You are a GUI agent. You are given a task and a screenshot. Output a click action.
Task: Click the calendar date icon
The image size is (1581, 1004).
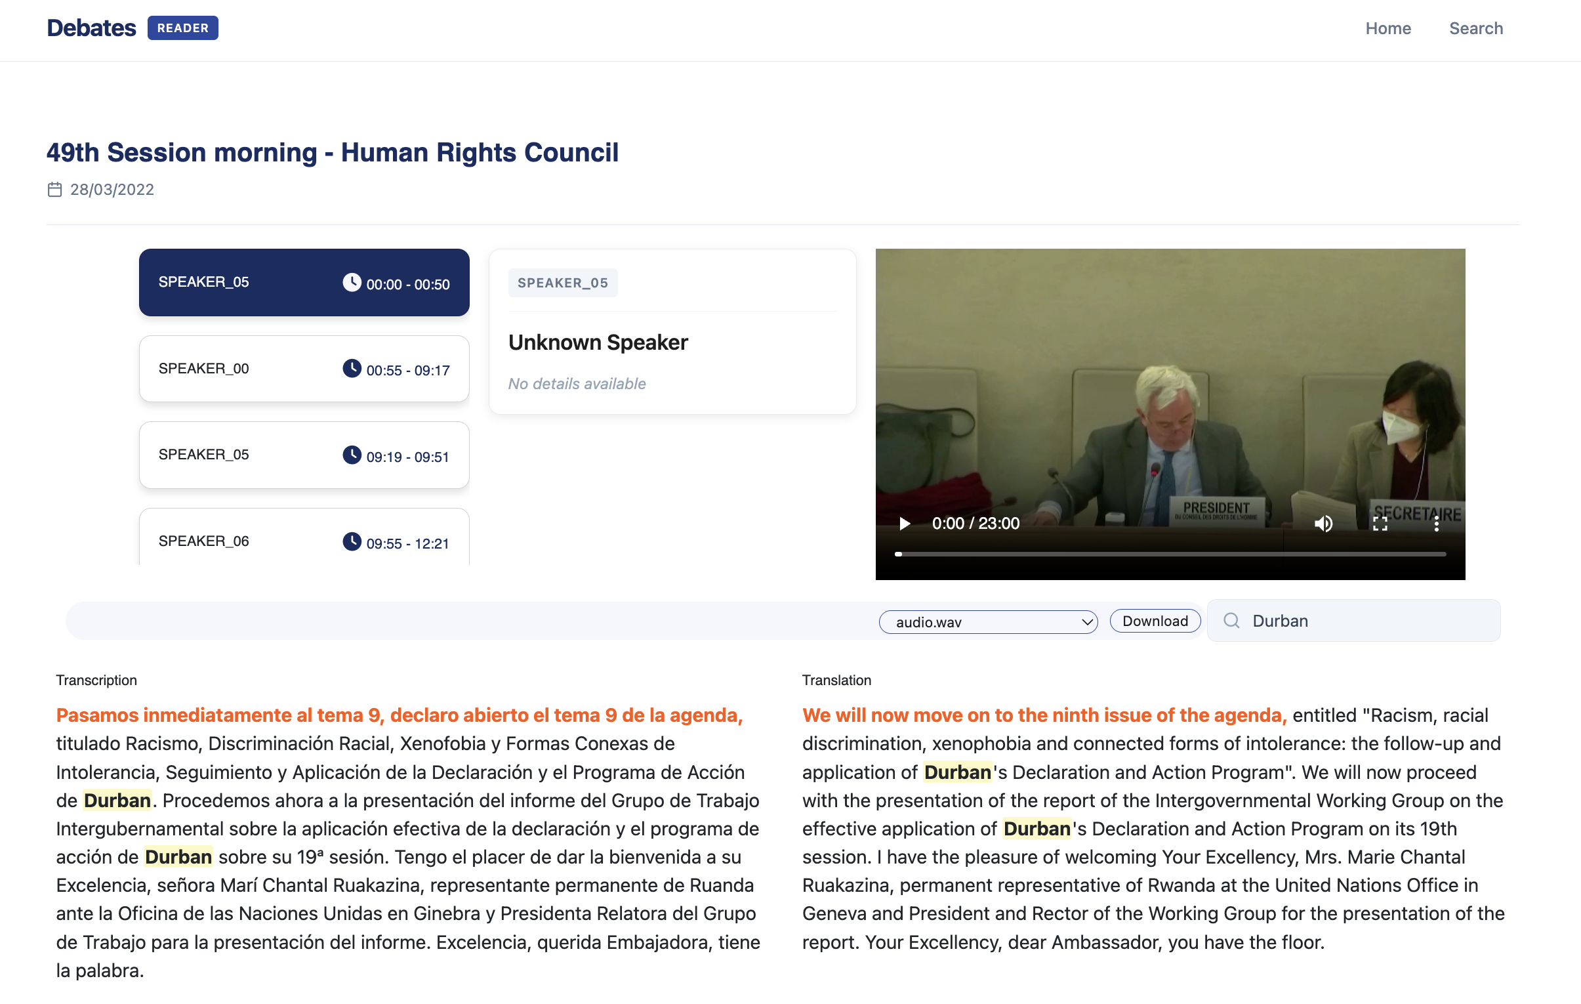54,190
